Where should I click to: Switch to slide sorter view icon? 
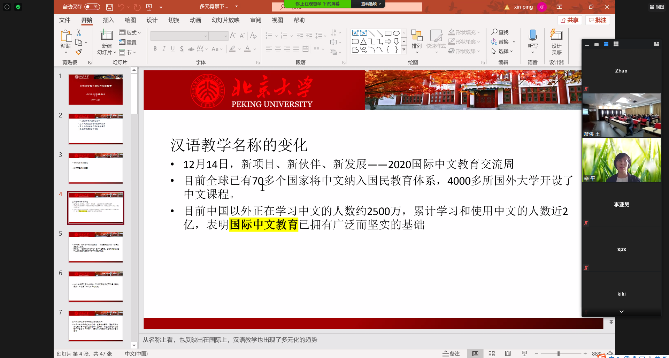[x=492, y=353]
